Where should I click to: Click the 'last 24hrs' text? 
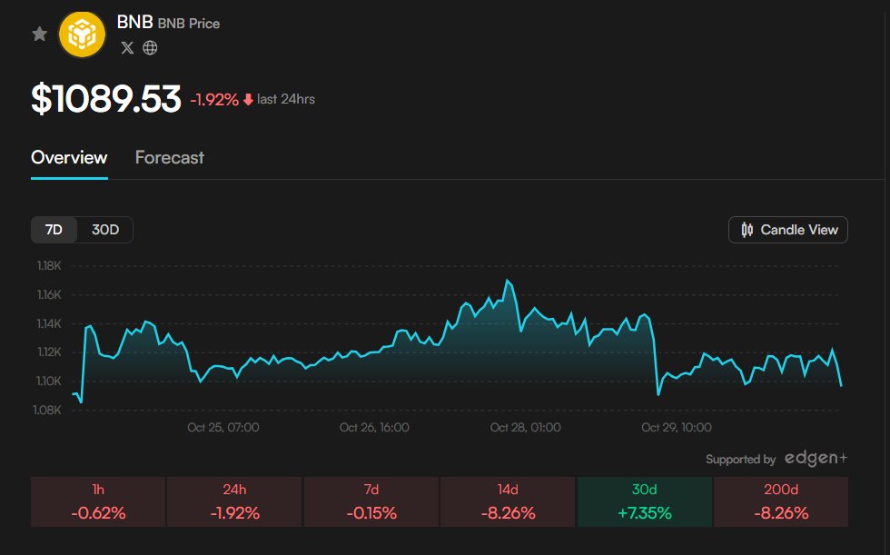[286, 99]
